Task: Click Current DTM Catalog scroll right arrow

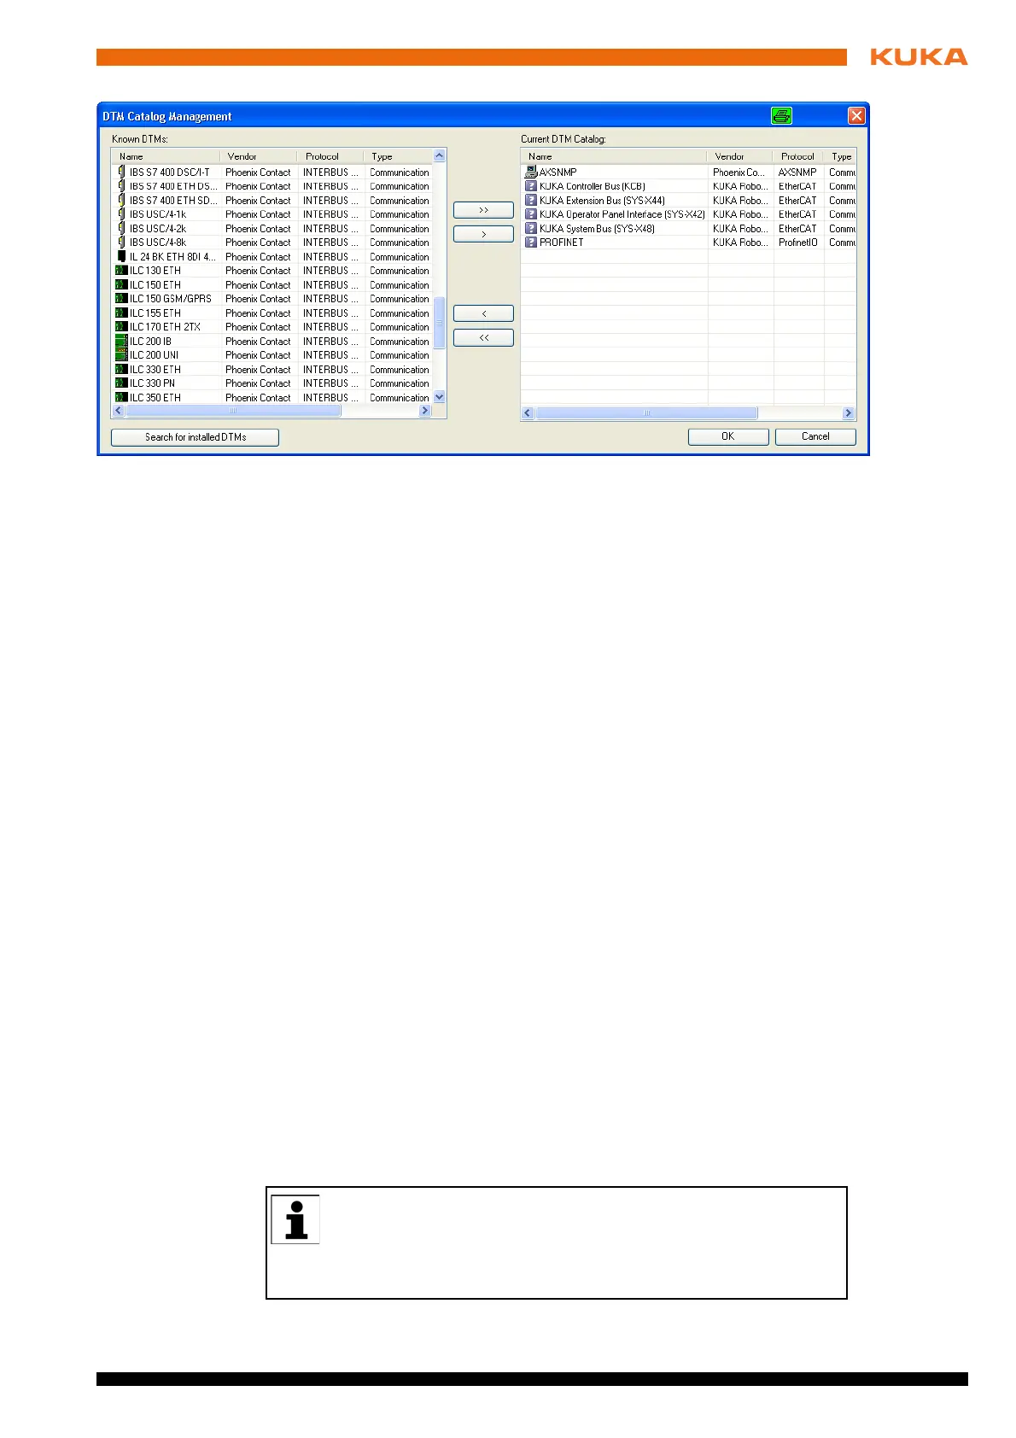Action: tap(849, 413)
